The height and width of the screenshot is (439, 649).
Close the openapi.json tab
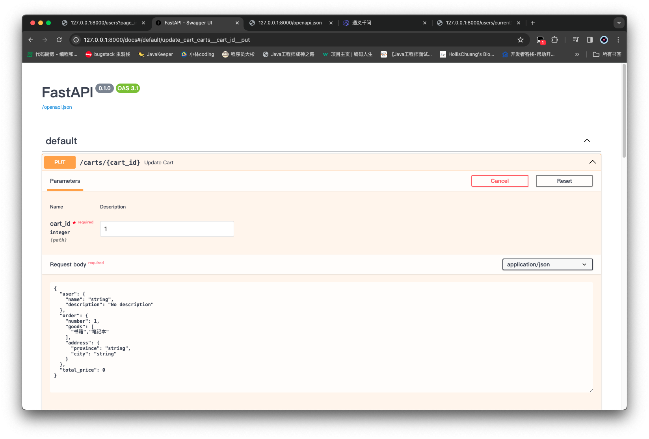331,23
